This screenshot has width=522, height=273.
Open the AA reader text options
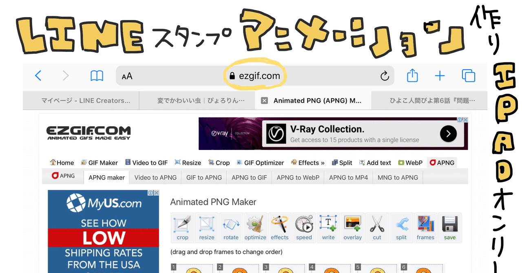coord(127,76)
